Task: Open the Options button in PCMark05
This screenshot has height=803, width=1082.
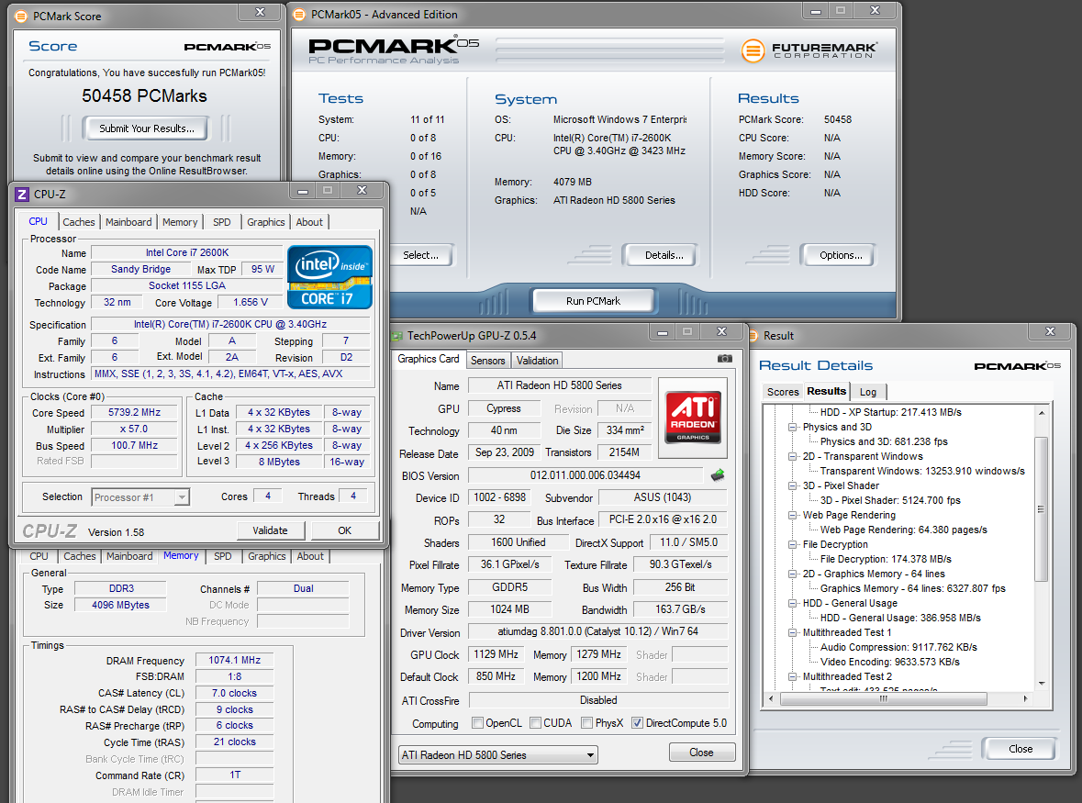Action: point(840,255)
